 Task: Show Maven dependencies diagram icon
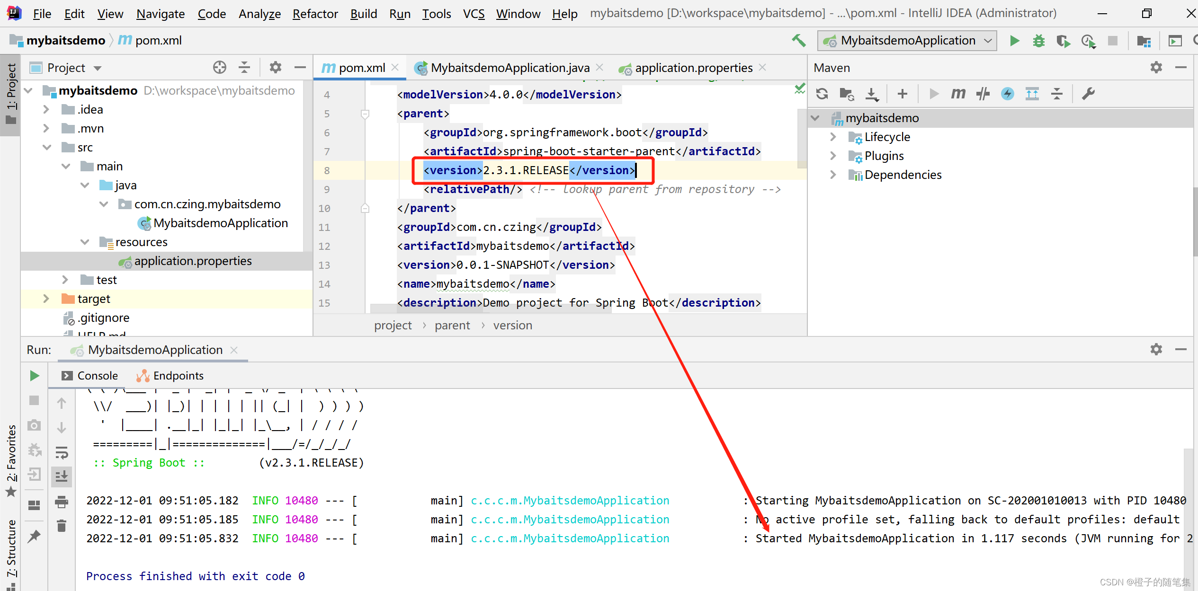click(x=1032, y=94)
